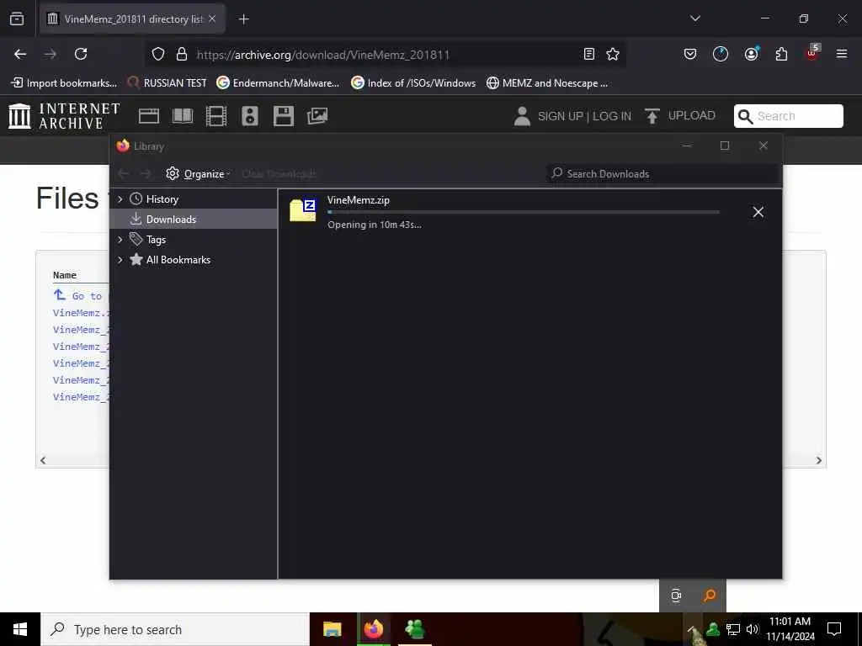The height and width of the screenshot is (646, 862).
Task: Open a new browser tab
Action: pos(243,19)
